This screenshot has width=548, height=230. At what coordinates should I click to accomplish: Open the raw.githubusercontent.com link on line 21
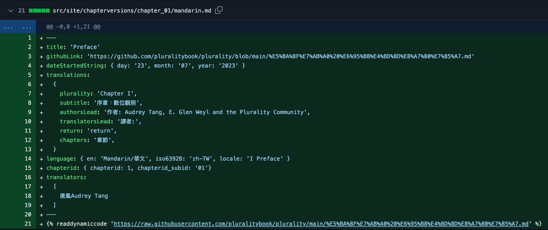(321, 224)
